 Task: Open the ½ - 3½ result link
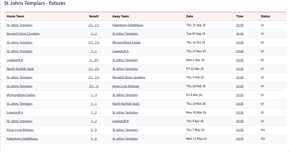click(x=94, y=60)
